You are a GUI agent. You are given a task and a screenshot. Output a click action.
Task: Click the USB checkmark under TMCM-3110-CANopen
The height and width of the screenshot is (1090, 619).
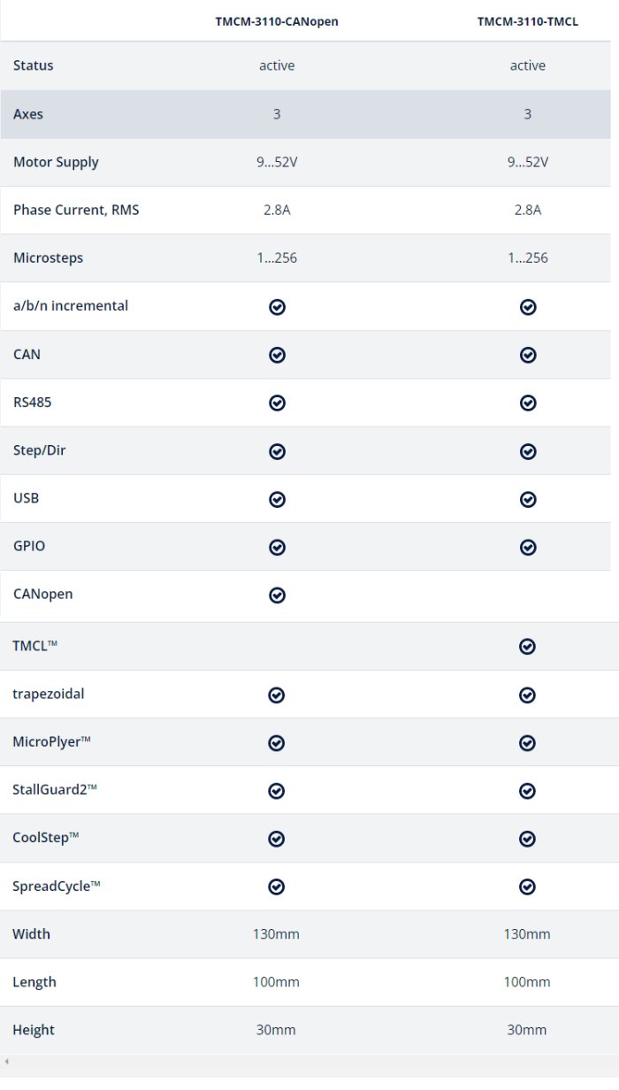point(277,499)
